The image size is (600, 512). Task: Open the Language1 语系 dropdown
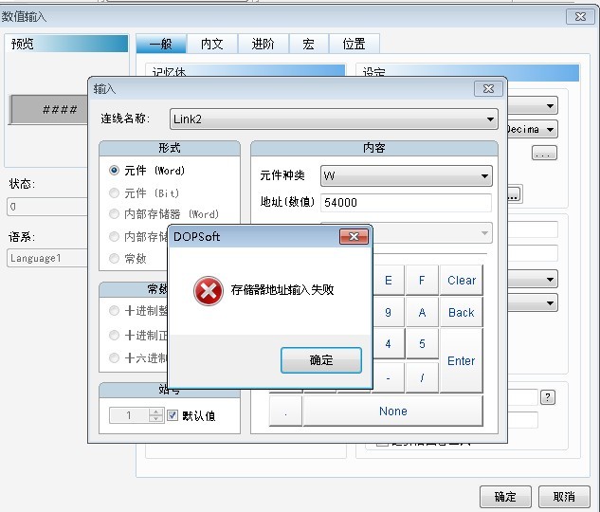[47, 258]
